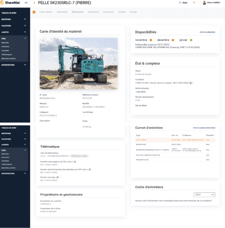Click the orange dot next to novembre
The height and width of the screenshot is (228, 225).
(150, 40)
